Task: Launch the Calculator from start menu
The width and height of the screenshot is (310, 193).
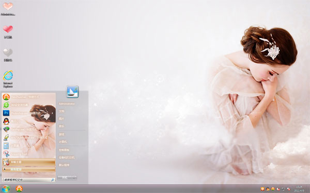Action: coord(28,146)
